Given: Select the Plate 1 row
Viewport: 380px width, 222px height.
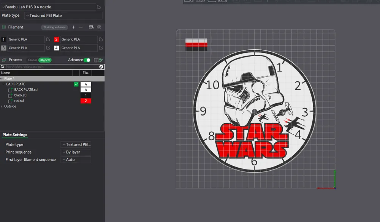Looking at the screenshot, I should [x=52, y=79].
